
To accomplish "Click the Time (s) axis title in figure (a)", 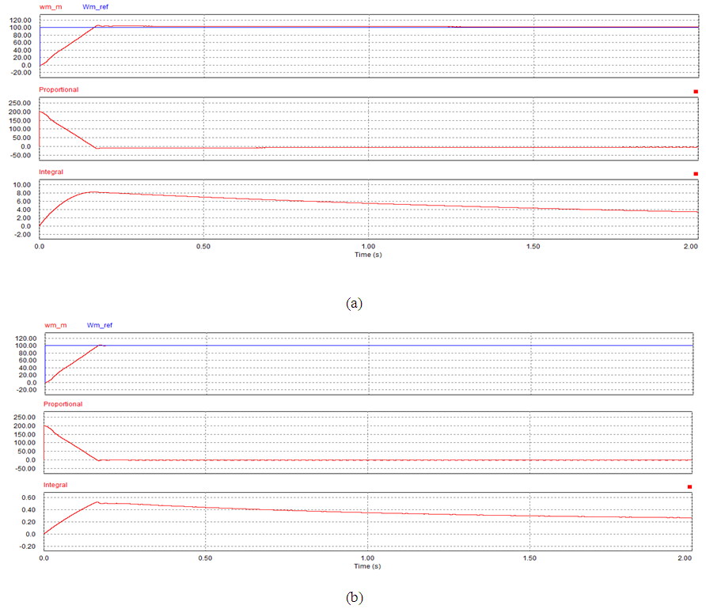I will [x=367, y=255].
